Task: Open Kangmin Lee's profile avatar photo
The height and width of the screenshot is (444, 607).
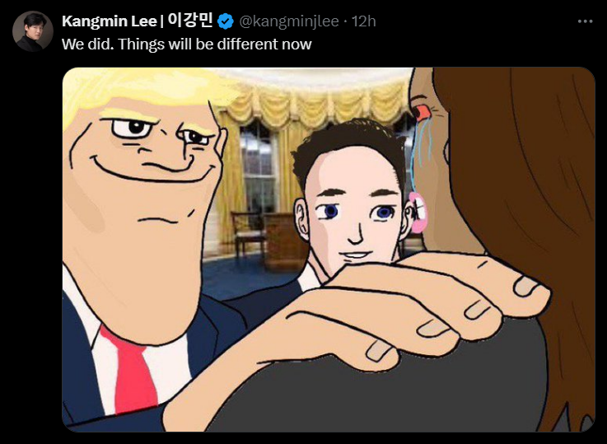Action: click(33, 31)
